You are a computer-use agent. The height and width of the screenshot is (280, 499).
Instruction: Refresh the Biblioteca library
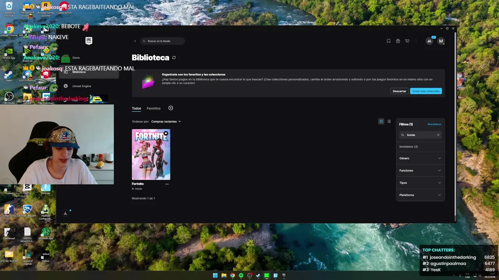click(174, 58)
